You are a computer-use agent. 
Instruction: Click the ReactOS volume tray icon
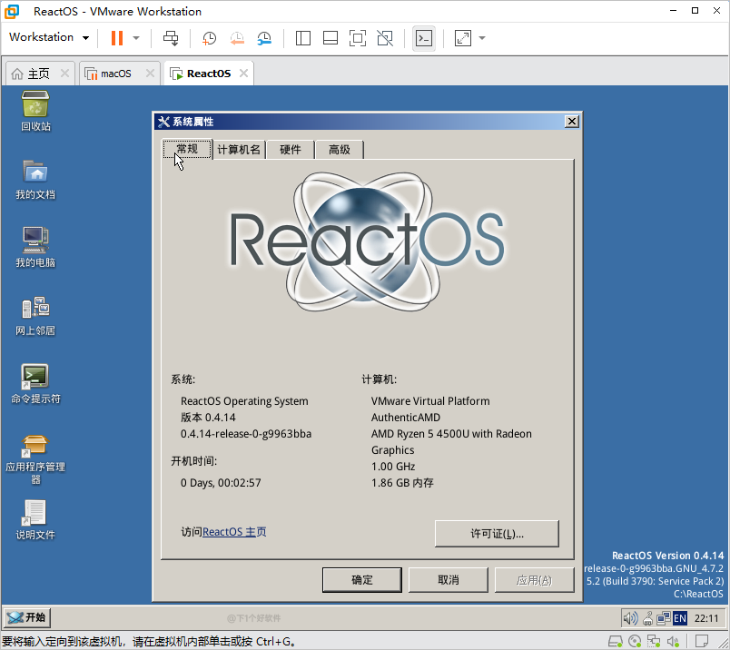tap(629, 618)
